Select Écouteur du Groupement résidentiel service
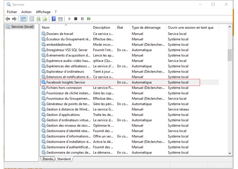 click(68, 39)
